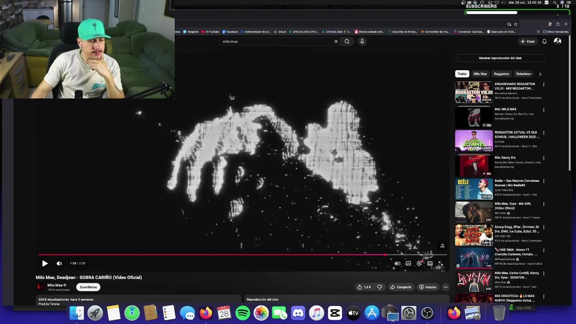Screen dimensions: 576x324
Task: Open the Firefox bookmark-this-page star
Action: [x=516, y=24]
